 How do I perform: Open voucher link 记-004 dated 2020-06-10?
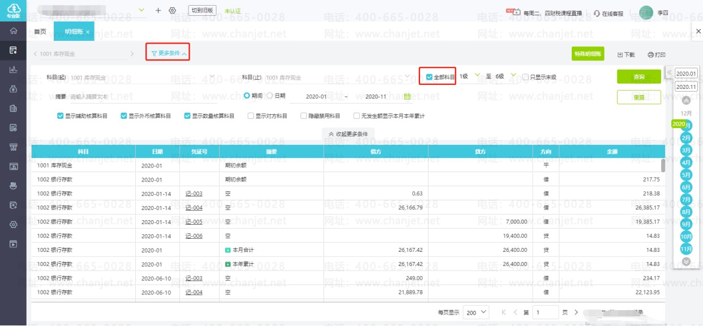tap(194, 292)
